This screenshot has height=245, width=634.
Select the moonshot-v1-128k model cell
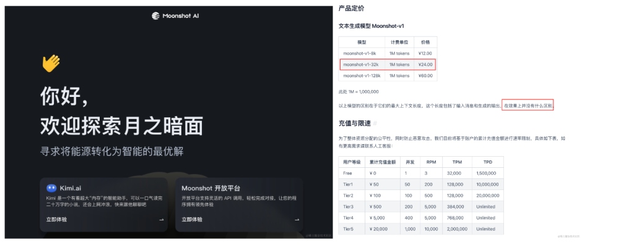click(362, 76)
